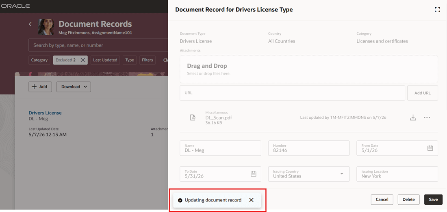Click the Drivers License document type value
Screen dimensions: 447x212
tap(196, 41)
